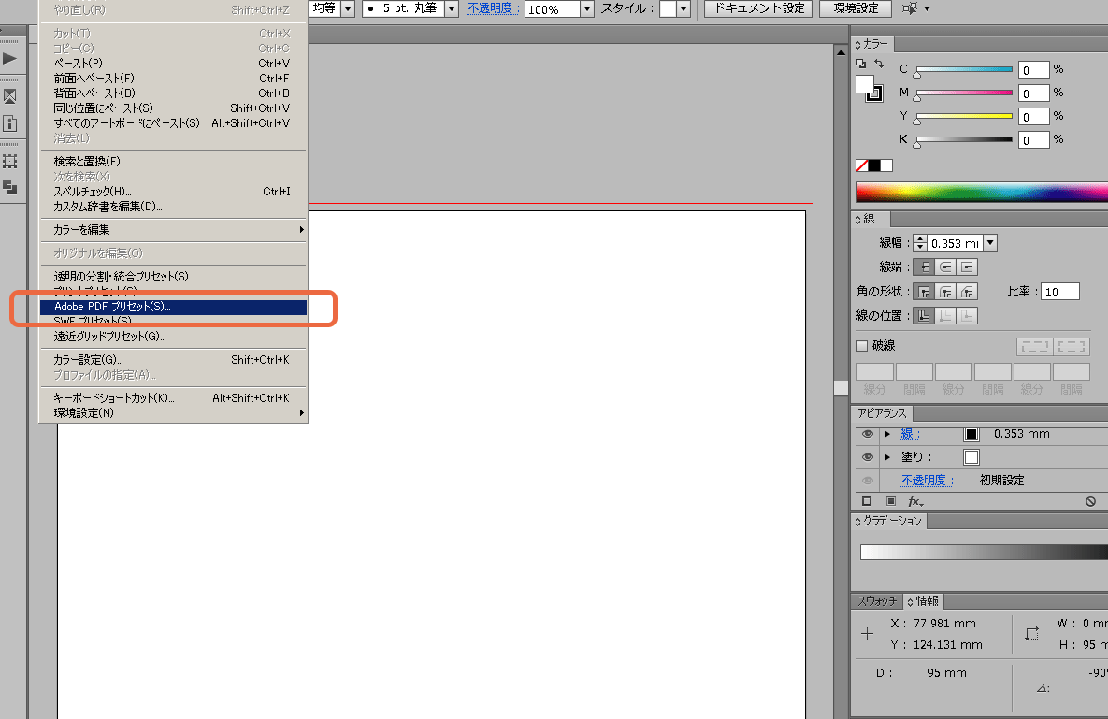This screenshot has width=1108, height=719.
Task: Click the left dash alignment icon beside 破線
Action: coord(1034,346)
